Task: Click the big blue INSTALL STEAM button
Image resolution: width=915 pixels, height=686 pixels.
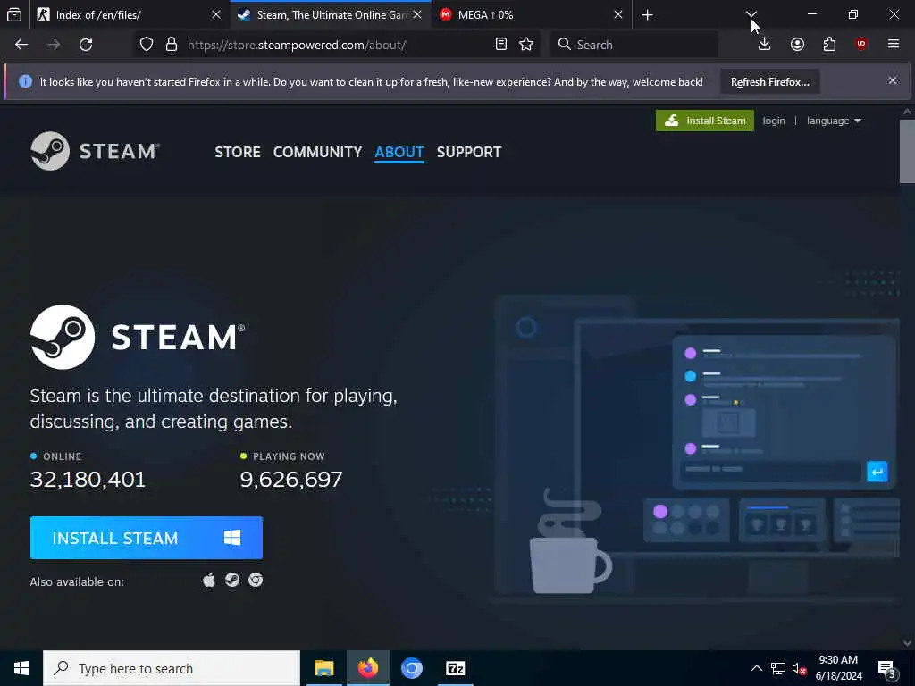Action: (x=147, y=538)
